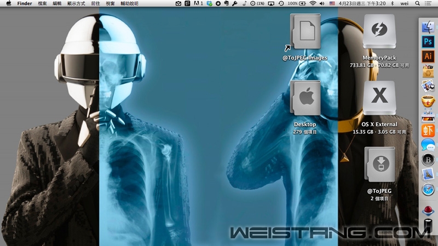Open the wei user account menu

point(404,3)
